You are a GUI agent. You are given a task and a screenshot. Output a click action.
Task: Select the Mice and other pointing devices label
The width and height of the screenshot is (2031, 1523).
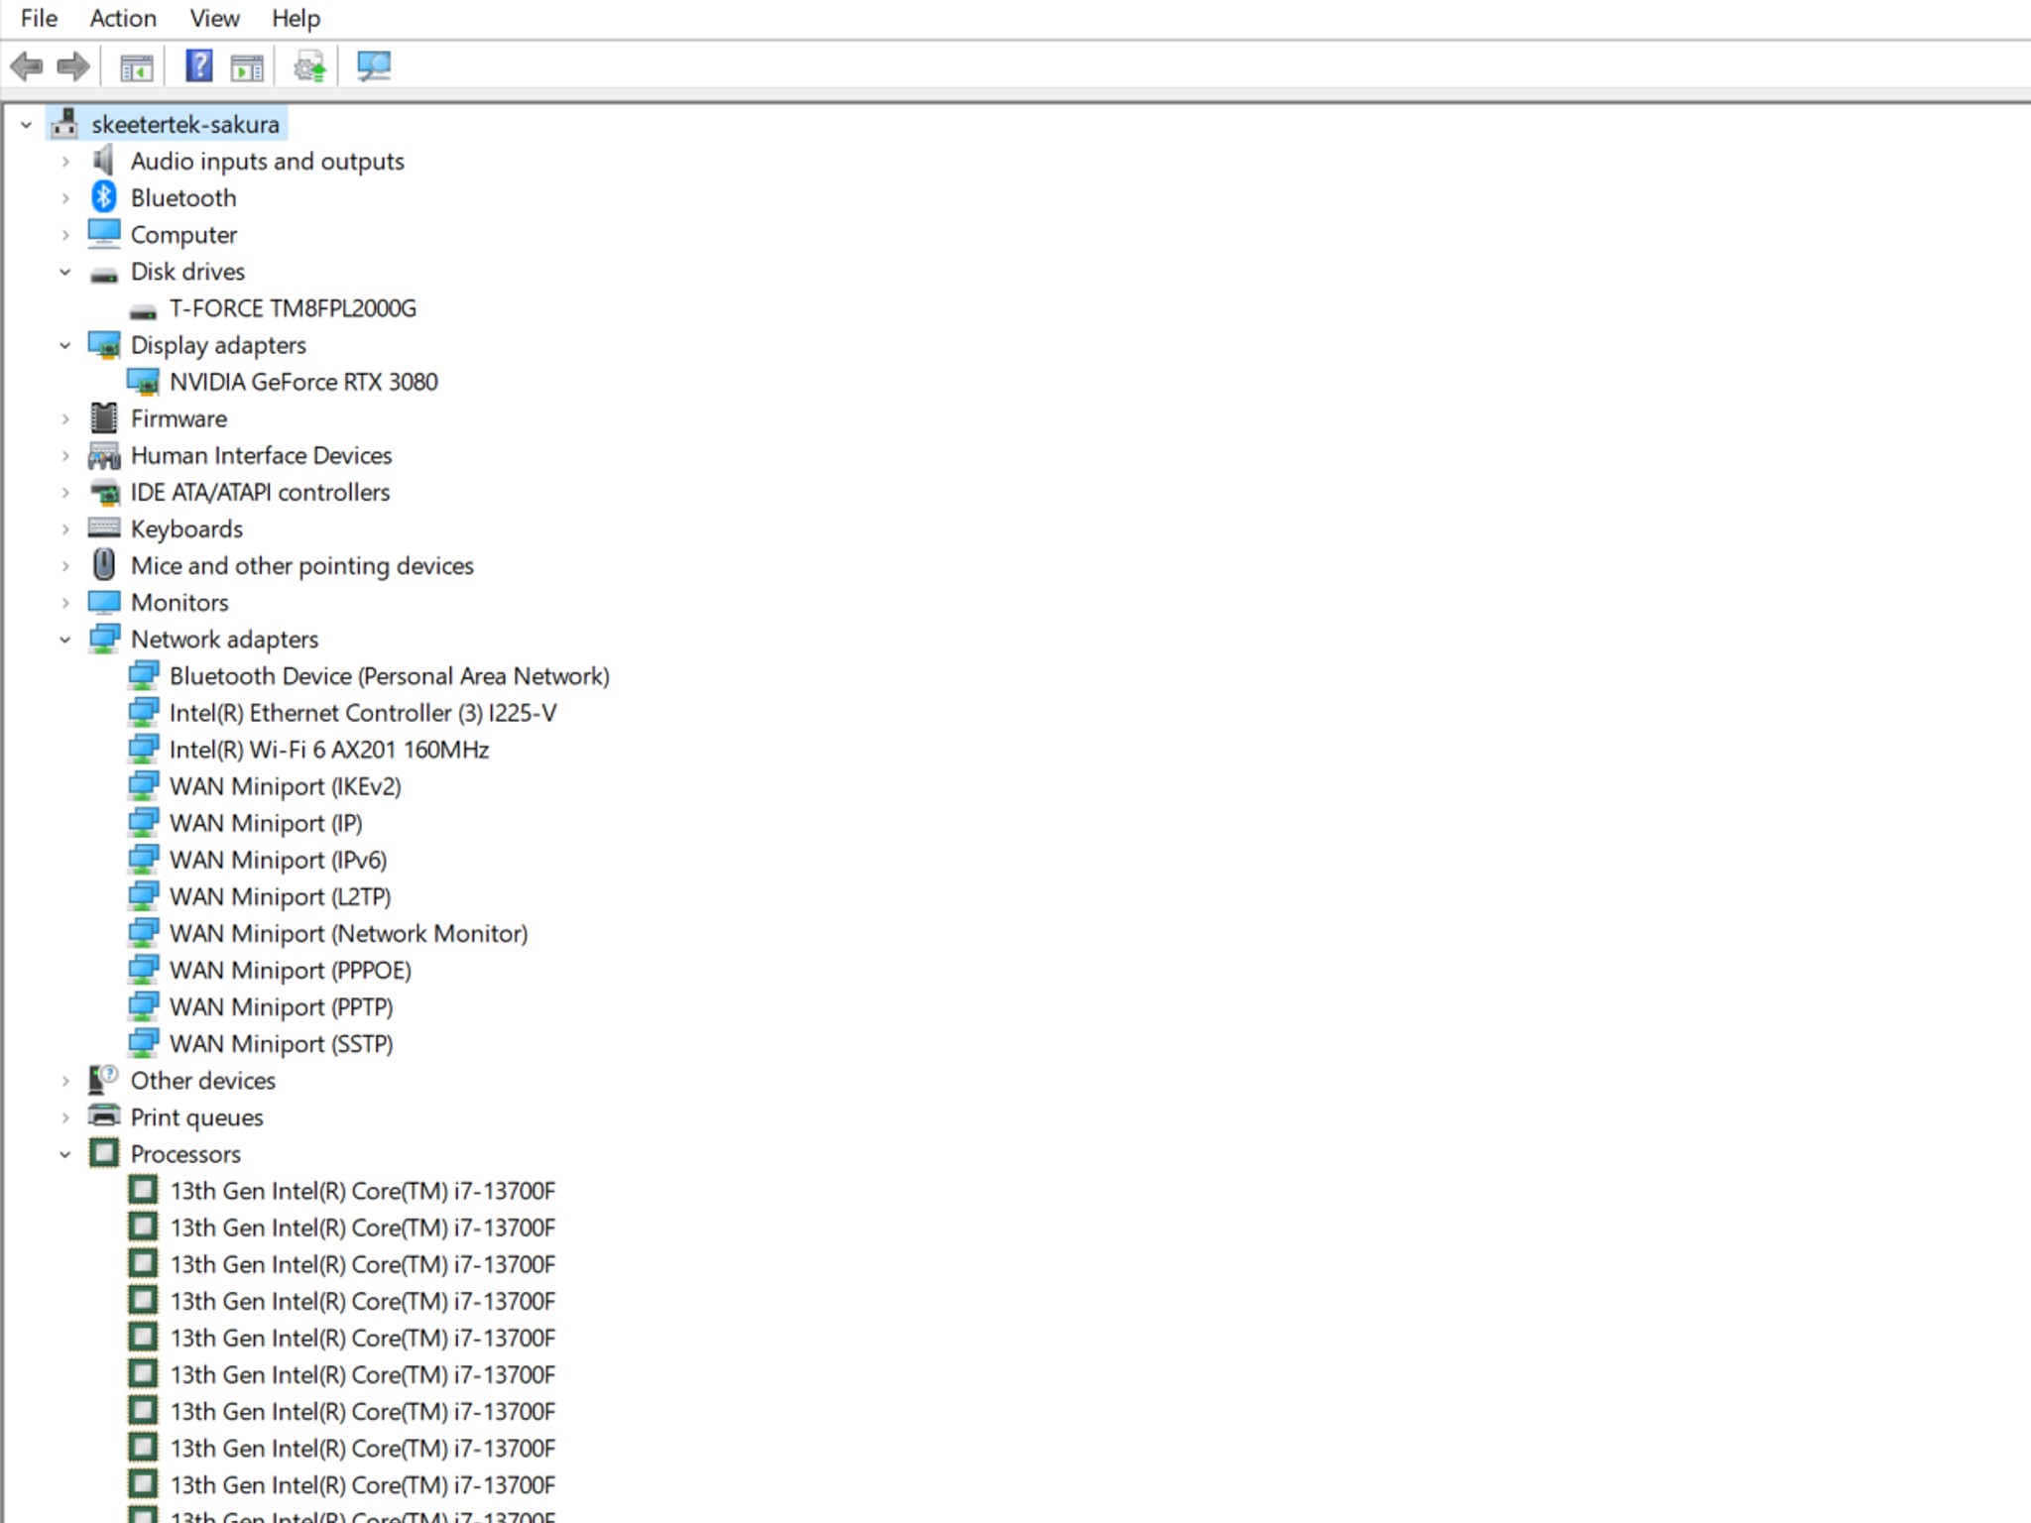(302, 565)
